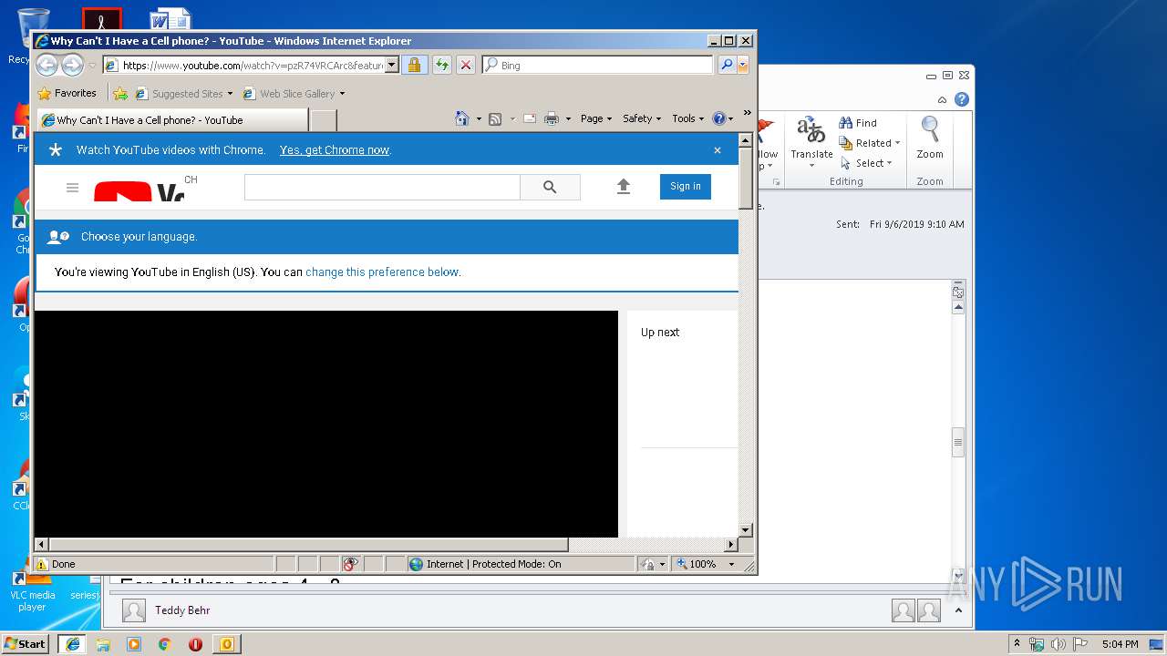1167x656 pixels.
Task: Open a new blank tab
Action: click(x=324, y=119)
